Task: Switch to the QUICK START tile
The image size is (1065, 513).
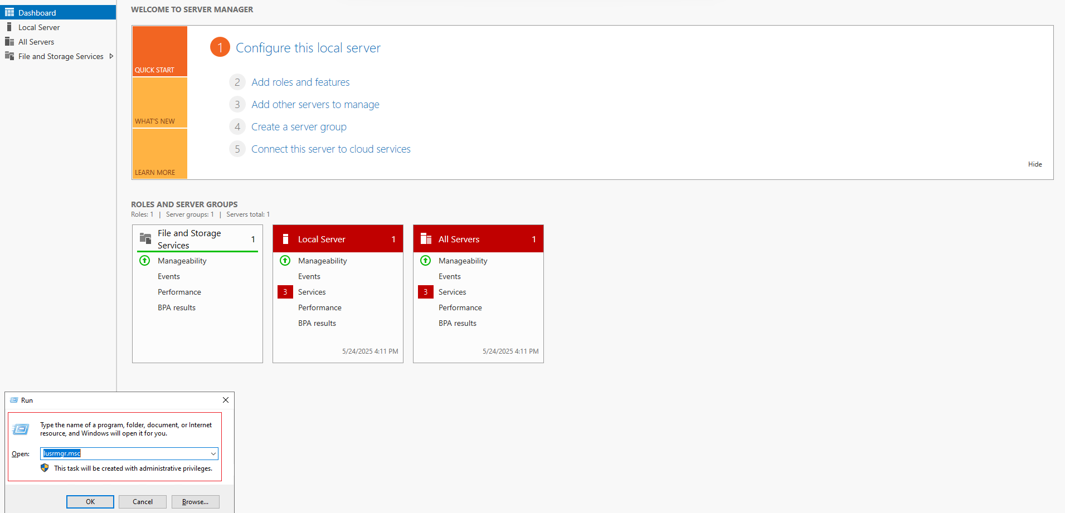Action: [160, 51]
